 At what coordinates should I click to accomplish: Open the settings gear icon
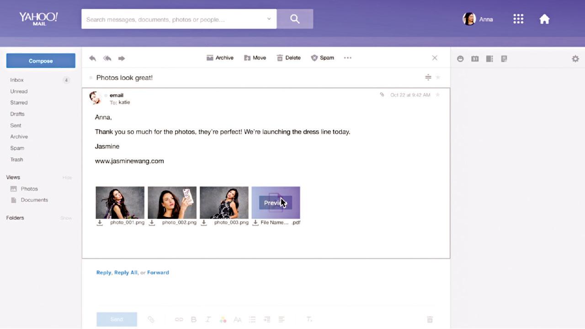pos(575,58)
